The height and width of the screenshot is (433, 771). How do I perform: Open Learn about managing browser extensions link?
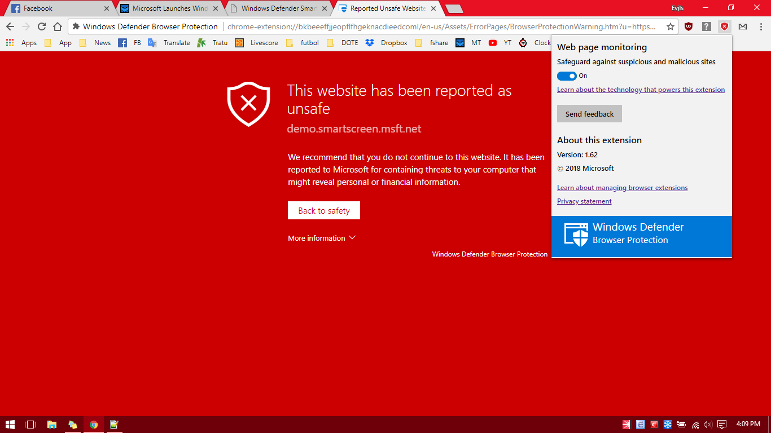click(622, 188)
